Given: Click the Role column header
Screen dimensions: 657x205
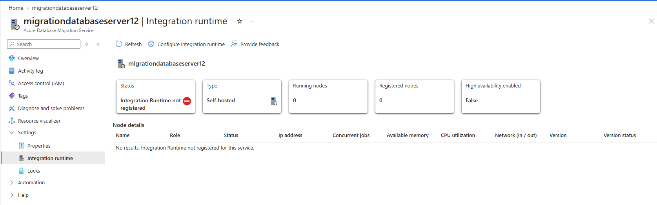Looking at the screenshot, I should tap(175, 135).
